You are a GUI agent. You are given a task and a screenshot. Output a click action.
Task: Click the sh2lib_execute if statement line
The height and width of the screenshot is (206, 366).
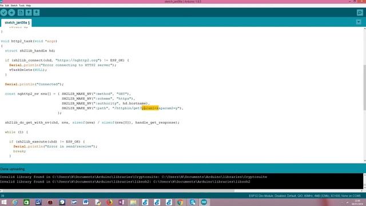(x=47, y=141)
